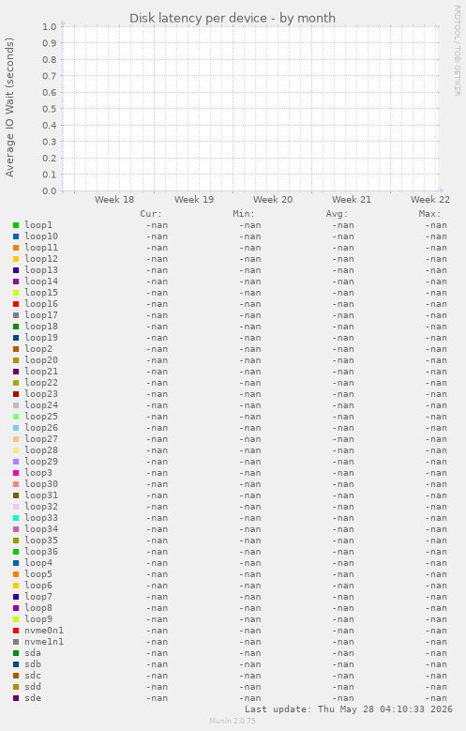Click the nvme0n1 legend color swatch
Screen dimensions: 466x731
(x=16, y=631)
